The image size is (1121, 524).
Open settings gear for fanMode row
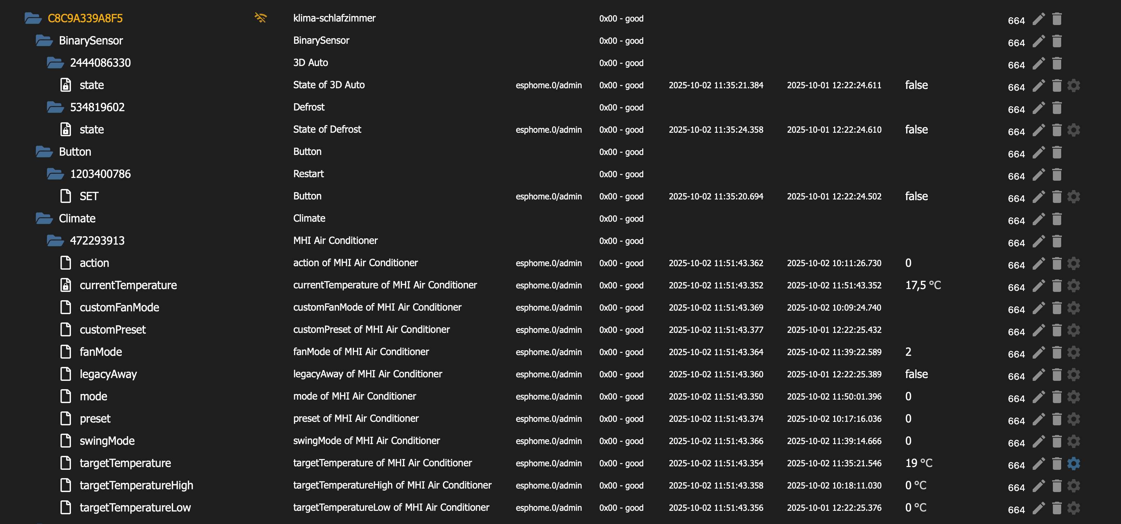pyautogui.click(x=1074, y=352)
